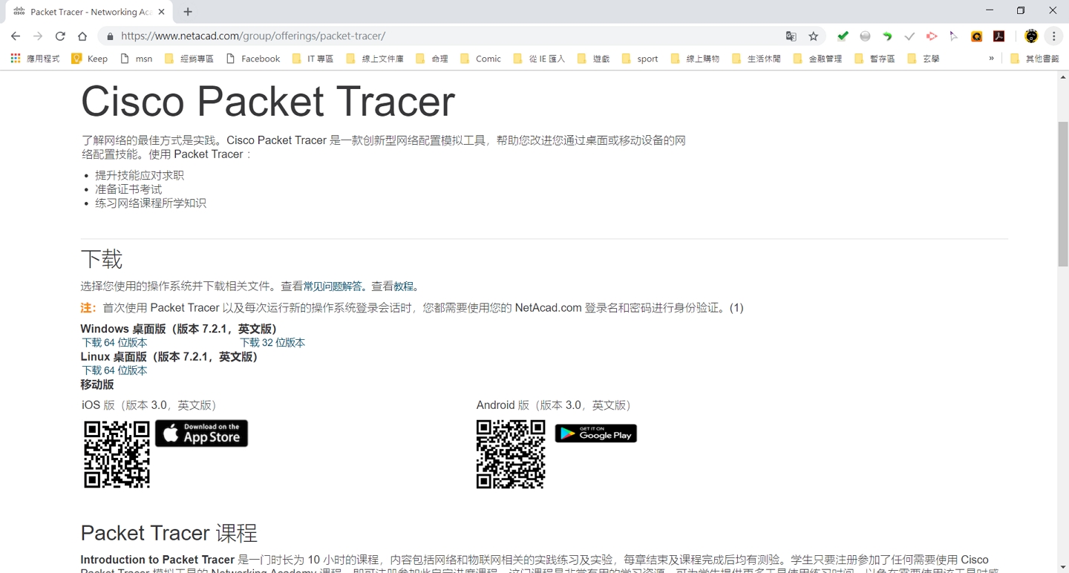Download Linux 64-bit version link
Image resolution: width=1069 pixels, height=573 pixels.
(x=114, y=370)
